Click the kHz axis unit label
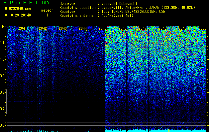 3,27
